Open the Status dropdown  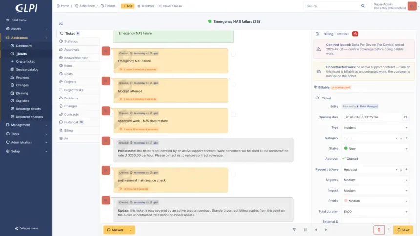[x=375, y=149]
